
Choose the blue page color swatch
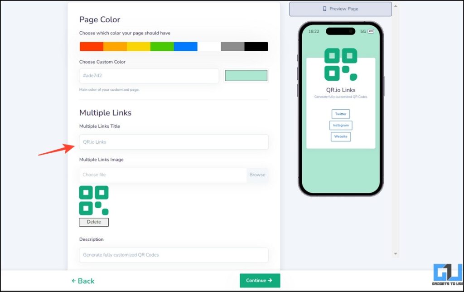185,47
